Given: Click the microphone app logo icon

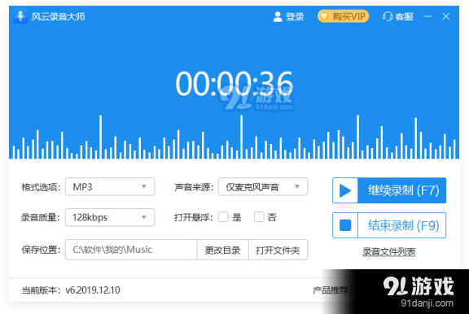Looking at the screenshot, I should click(x=20, y=16).
